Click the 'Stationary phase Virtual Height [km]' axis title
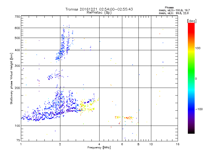The width and height of the screenshot is (209, 157). click(x=11, y=78)
